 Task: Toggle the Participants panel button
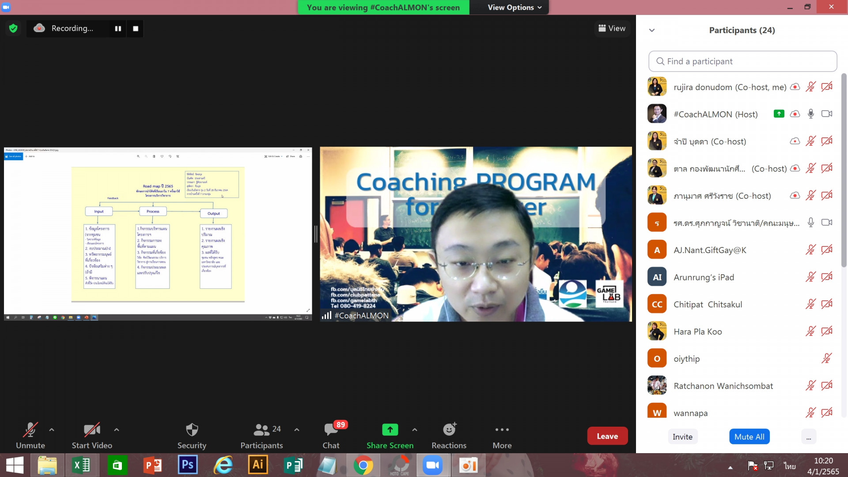point(261,435)
